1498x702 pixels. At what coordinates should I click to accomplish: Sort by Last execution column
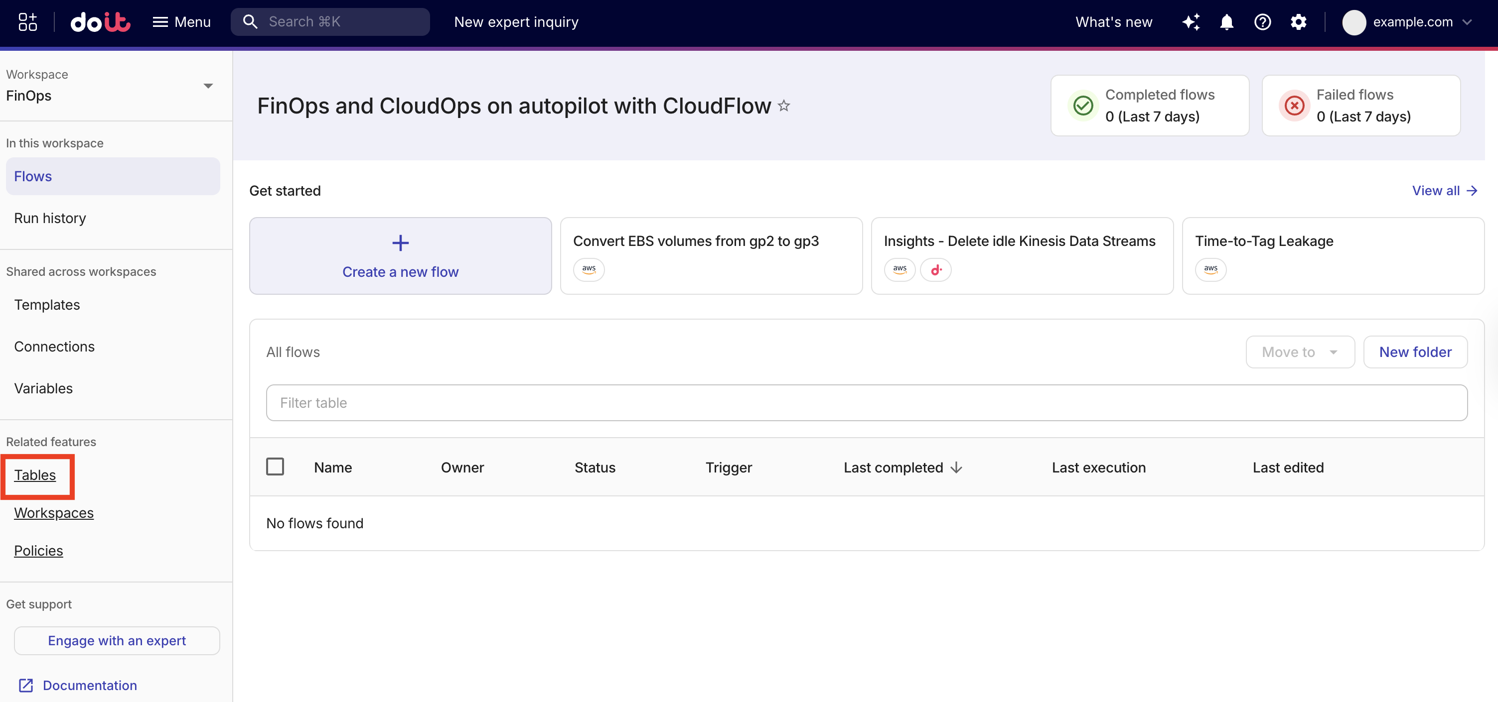[1098, 467]
